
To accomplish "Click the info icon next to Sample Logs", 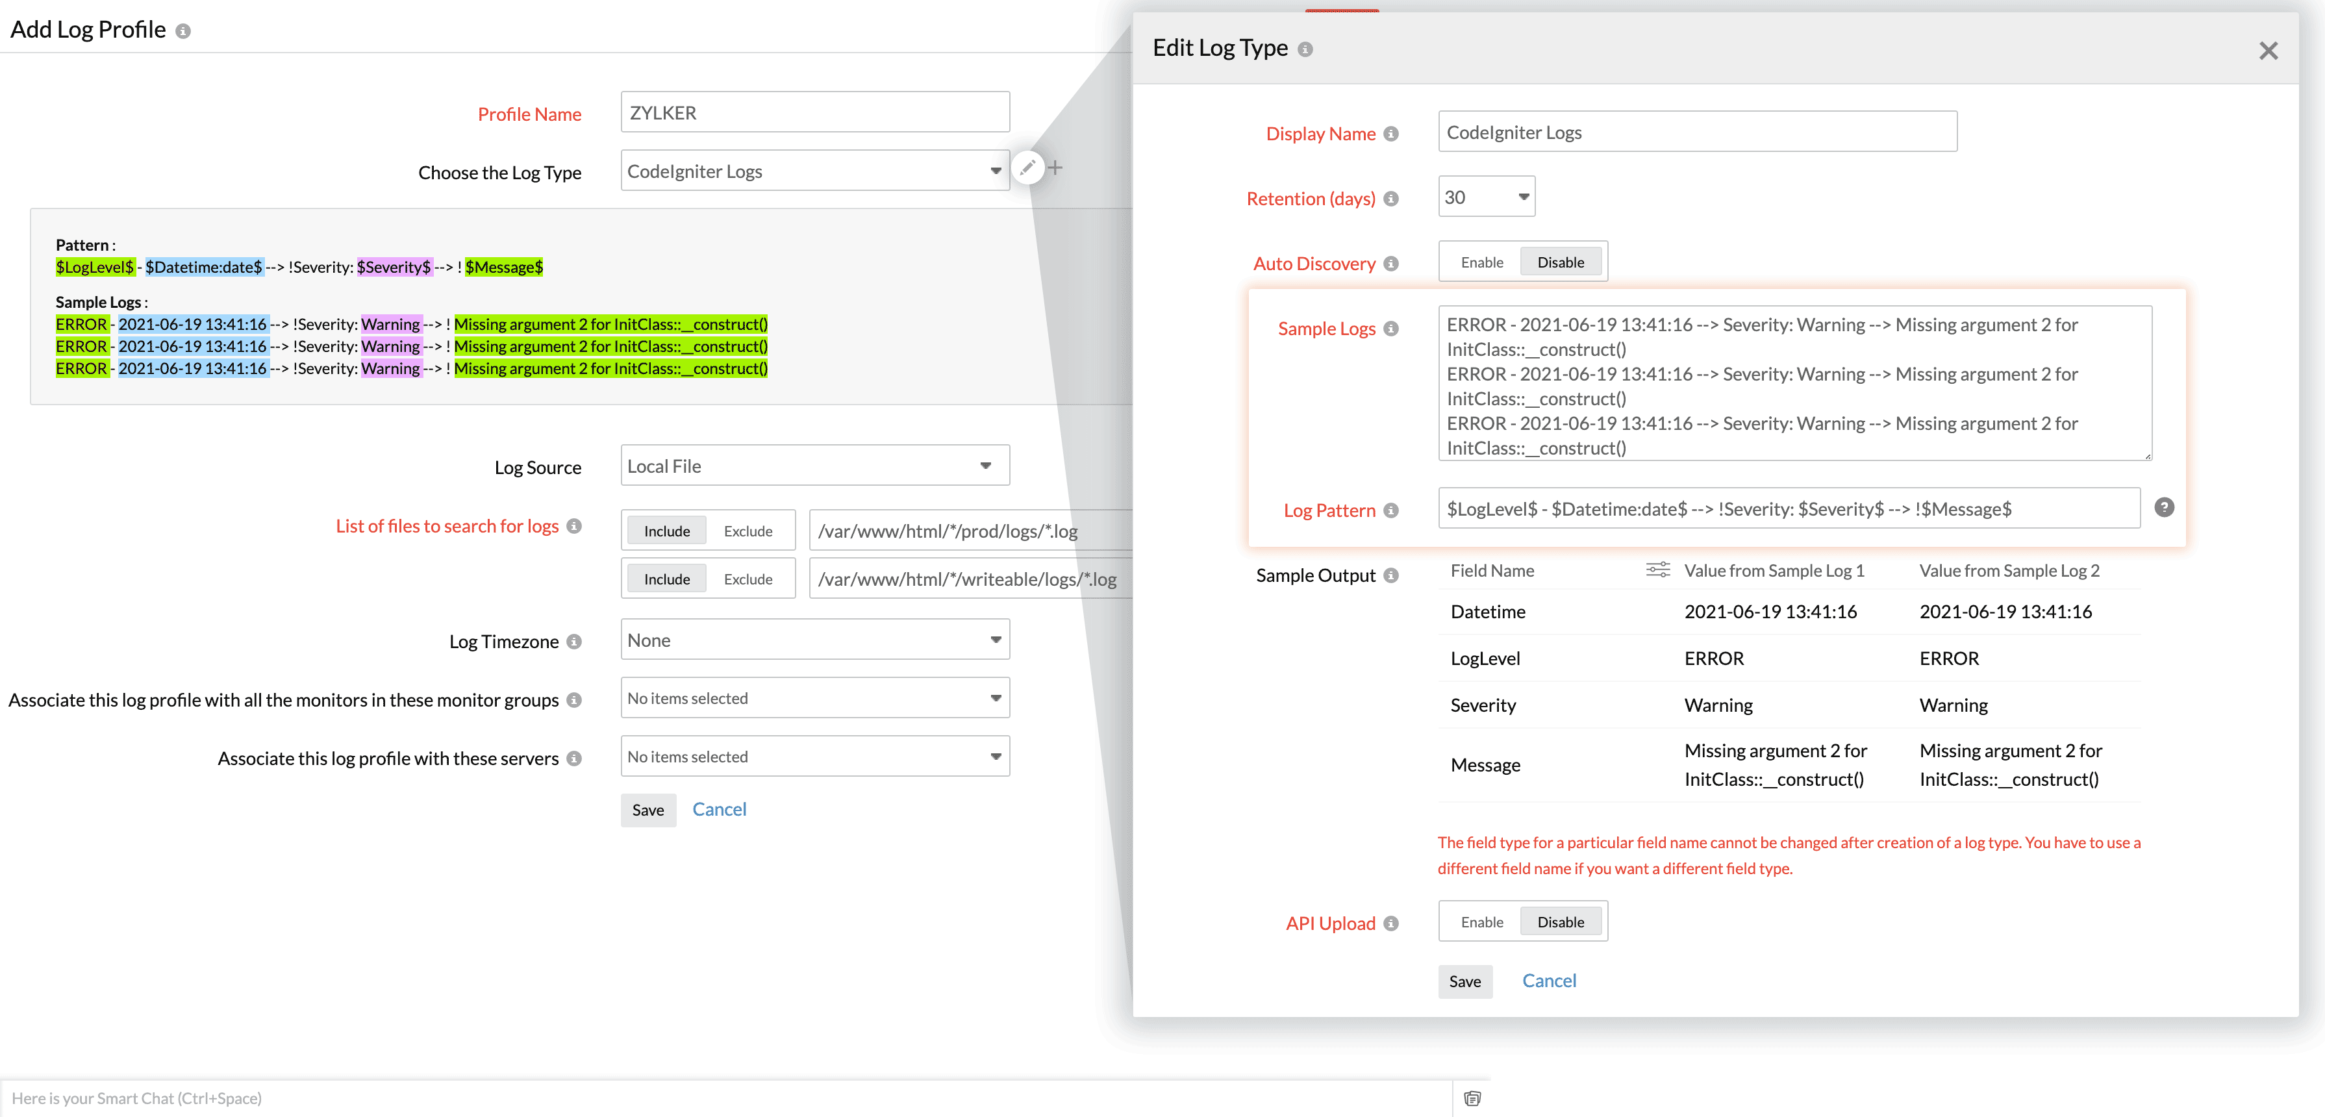I will tap(1392, 329).
